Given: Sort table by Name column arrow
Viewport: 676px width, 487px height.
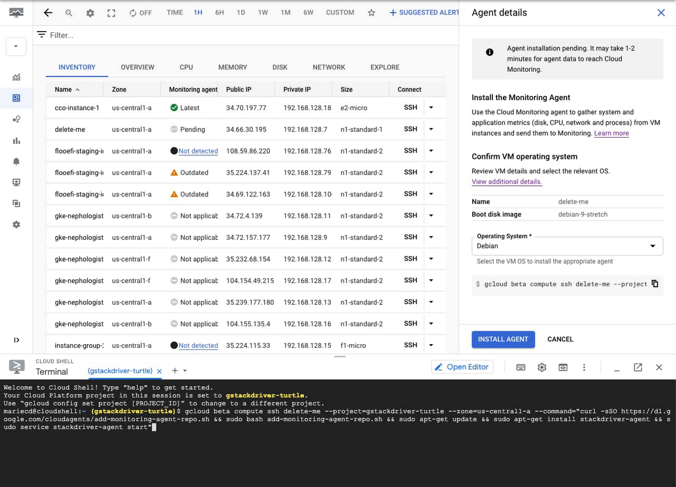Looking at the screenshot, I should point(77,90).
